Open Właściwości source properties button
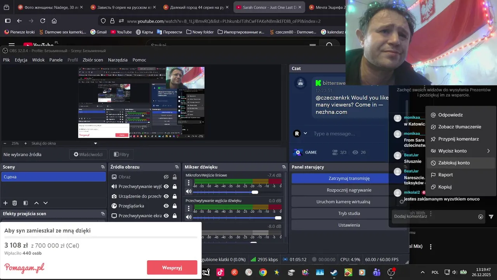The height and width of the screenshot is (280, 497). (88, 154)
